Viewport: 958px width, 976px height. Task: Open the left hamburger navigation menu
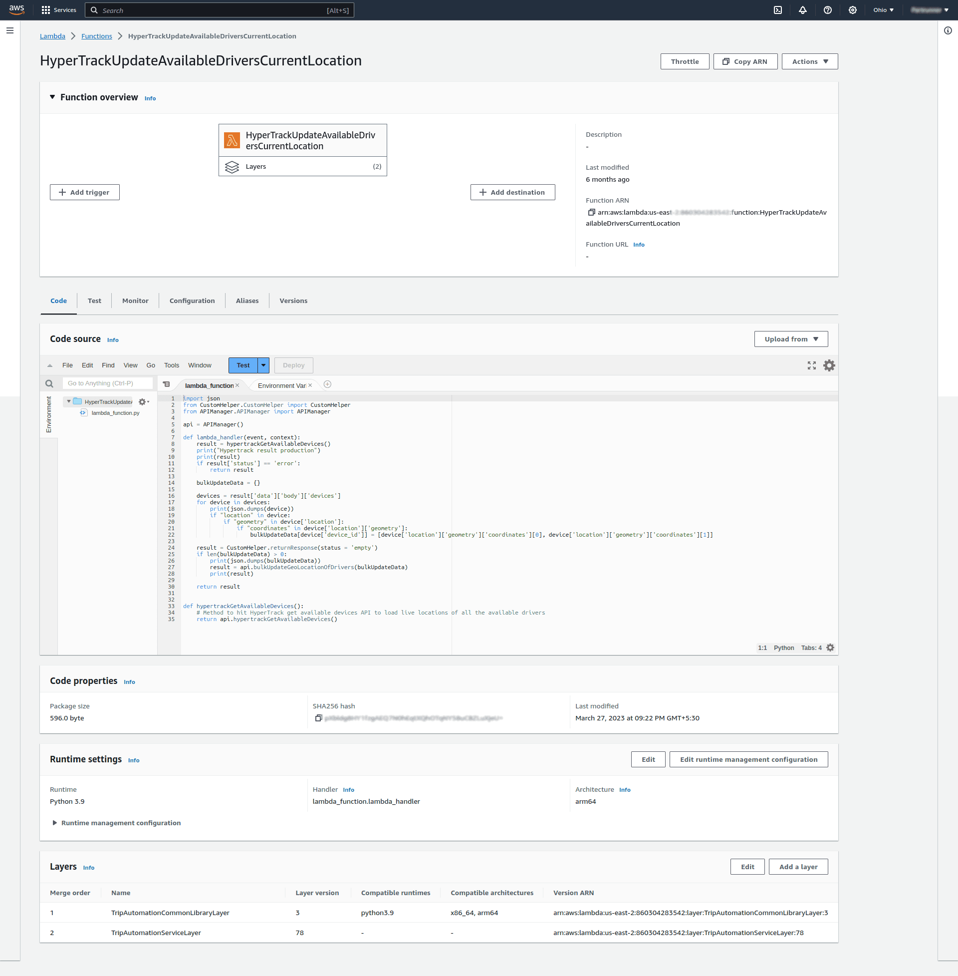point(10,31)
